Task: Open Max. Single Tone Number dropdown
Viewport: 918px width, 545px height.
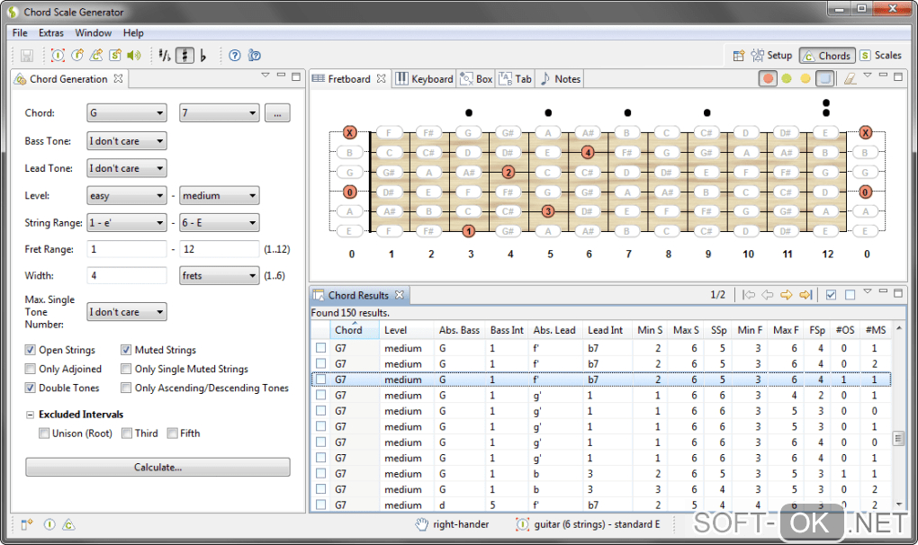Action: [127, 312]
